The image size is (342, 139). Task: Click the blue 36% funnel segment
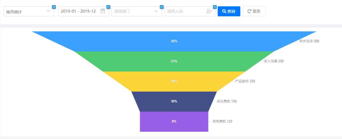point(174,41)
